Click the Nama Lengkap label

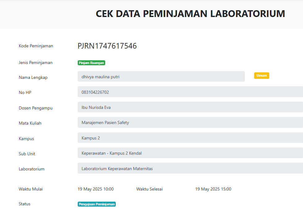[33, 77]
